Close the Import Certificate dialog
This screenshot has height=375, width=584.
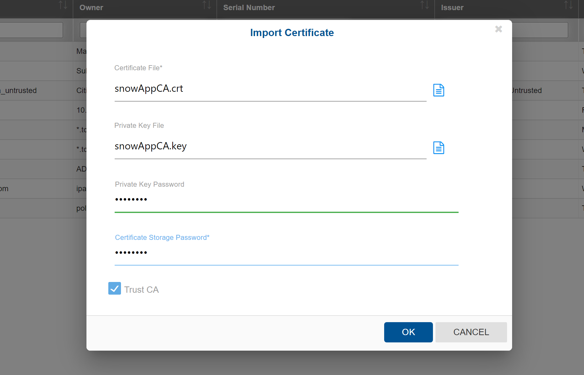pos(498,29)
